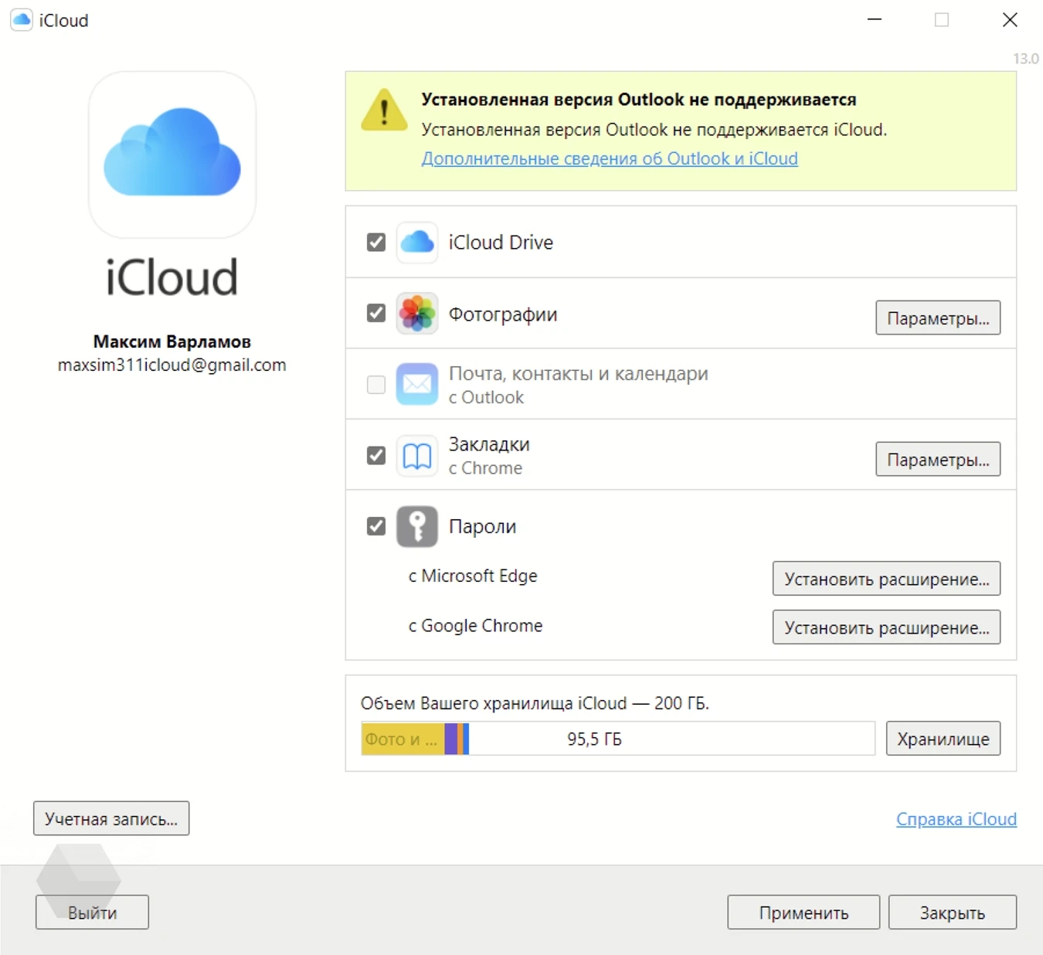
Task: Click the с Google Chrome label
Action: point(475,625)
